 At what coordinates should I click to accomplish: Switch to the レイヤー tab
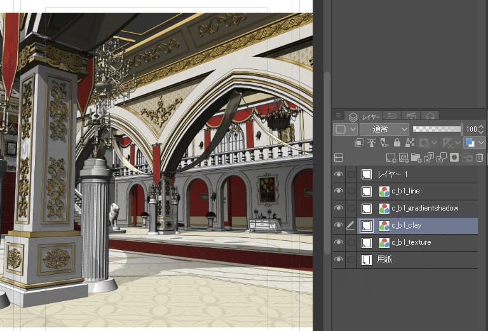click(x=364, y=117)
